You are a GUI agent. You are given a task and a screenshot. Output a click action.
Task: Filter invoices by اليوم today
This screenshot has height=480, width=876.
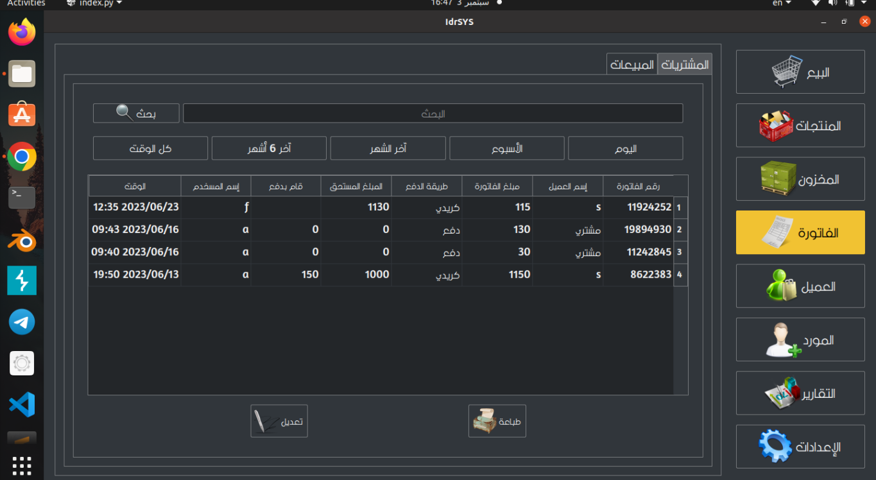[626, 148]
